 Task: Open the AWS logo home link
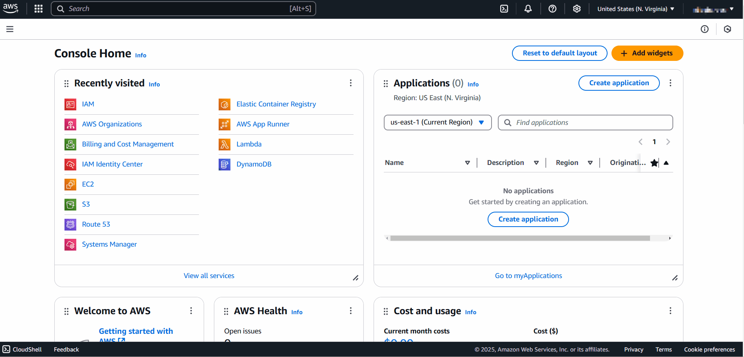point(11,9)
